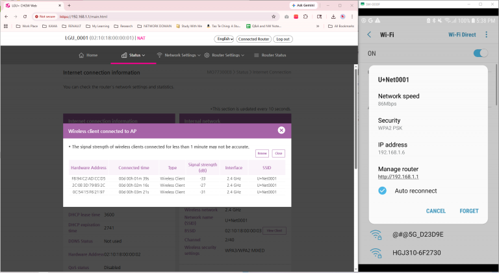Open Chrome's three-dot menu

tap(352, 16)
